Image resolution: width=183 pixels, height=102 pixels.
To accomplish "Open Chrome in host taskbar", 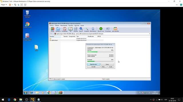I will pos(15,99).
